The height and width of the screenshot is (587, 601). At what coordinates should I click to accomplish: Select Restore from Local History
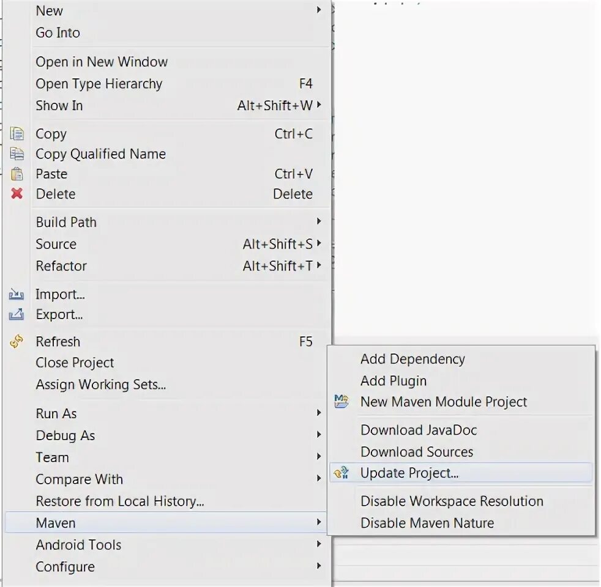(119, 501)
